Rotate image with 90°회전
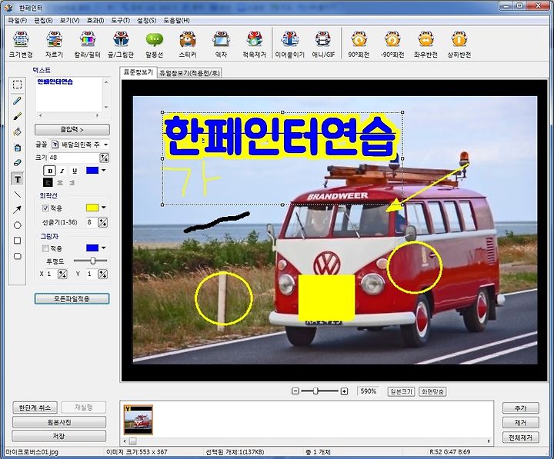 click(359, 44)
